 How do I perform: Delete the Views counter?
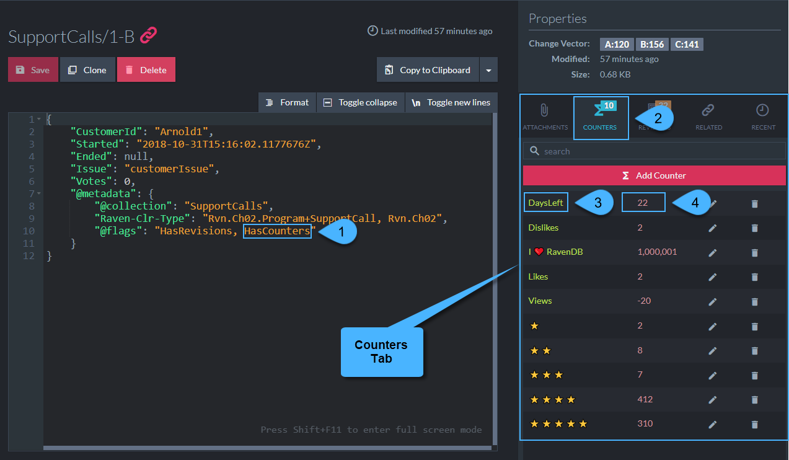(x=754, y=301)
